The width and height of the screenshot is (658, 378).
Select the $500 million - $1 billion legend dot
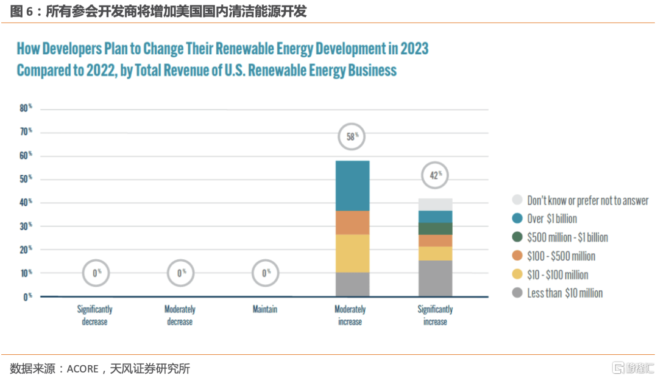click(517, 237)
